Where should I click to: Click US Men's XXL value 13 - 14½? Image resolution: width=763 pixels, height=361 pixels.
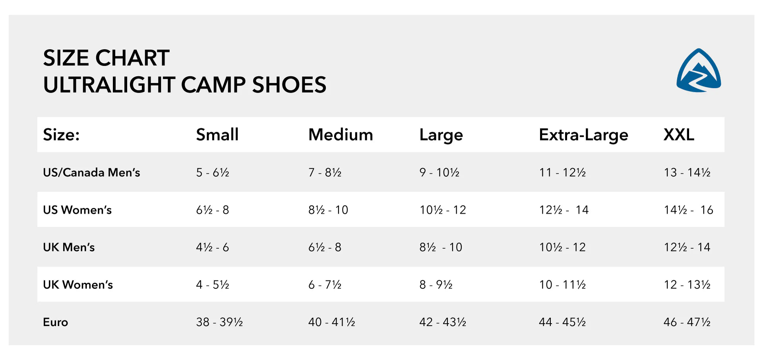point(687,173)
